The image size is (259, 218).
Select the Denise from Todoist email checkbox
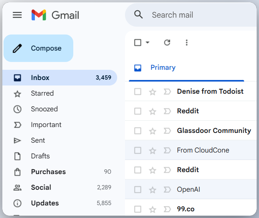pos(138,92)
